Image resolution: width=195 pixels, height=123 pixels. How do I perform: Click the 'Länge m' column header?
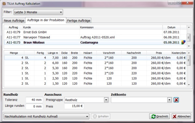53,53
